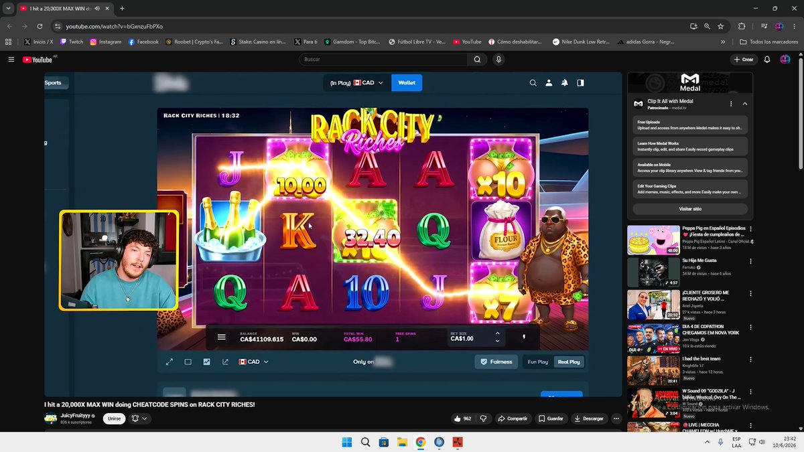
Task: Open the Todos los marcadores folder
Action: click(769, 42)
